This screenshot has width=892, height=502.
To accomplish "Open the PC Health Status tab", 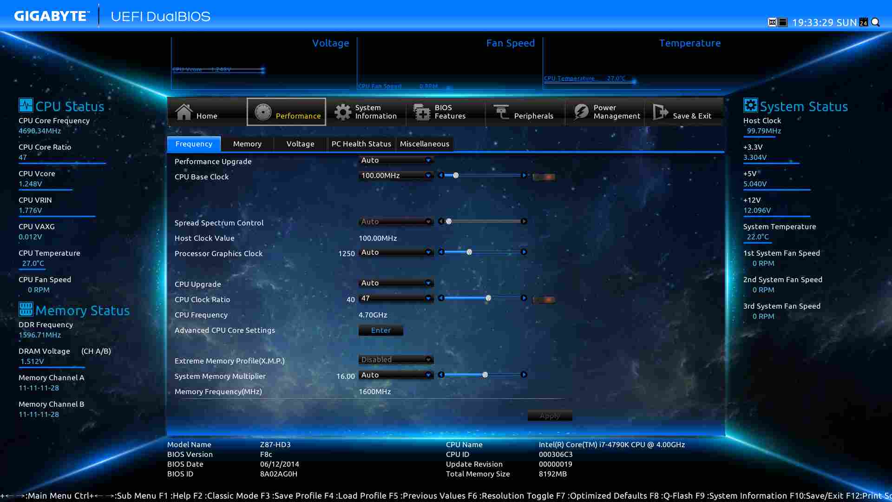I will (361, 144).
